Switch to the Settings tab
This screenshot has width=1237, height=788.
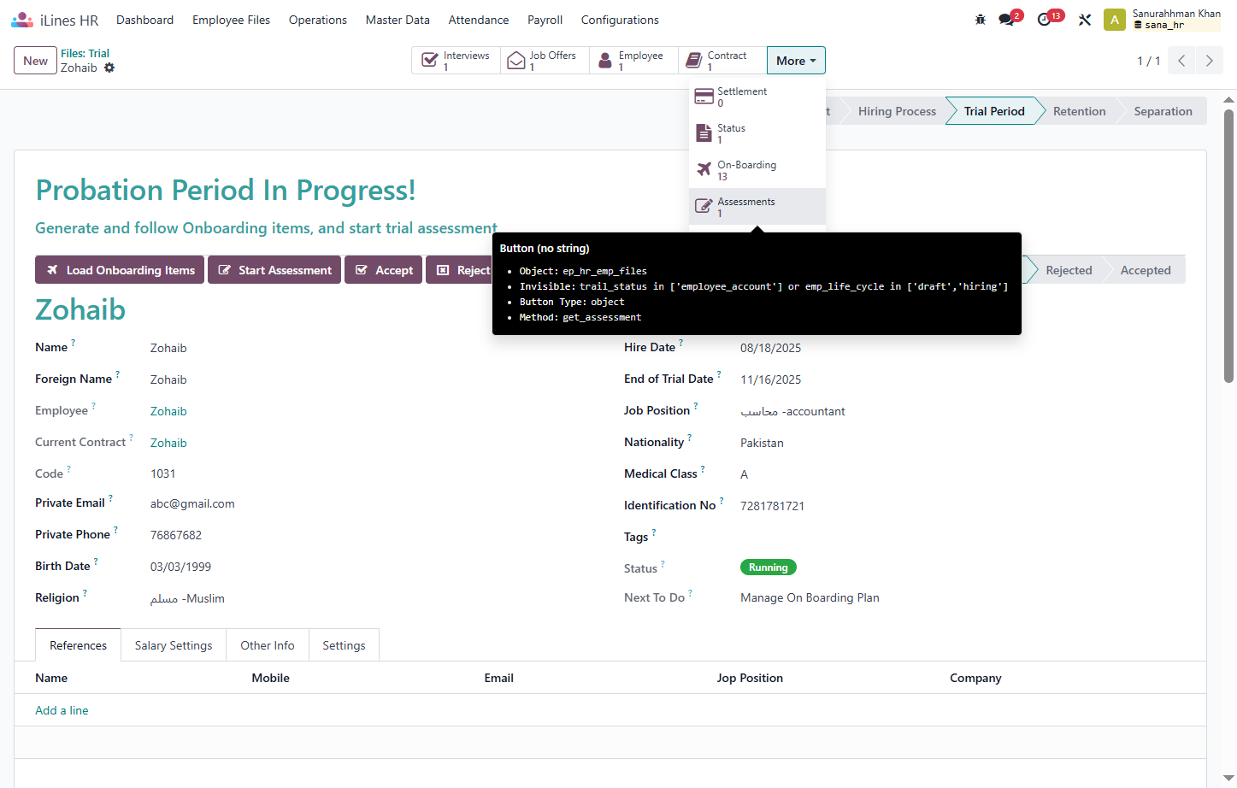click(344, 645)
